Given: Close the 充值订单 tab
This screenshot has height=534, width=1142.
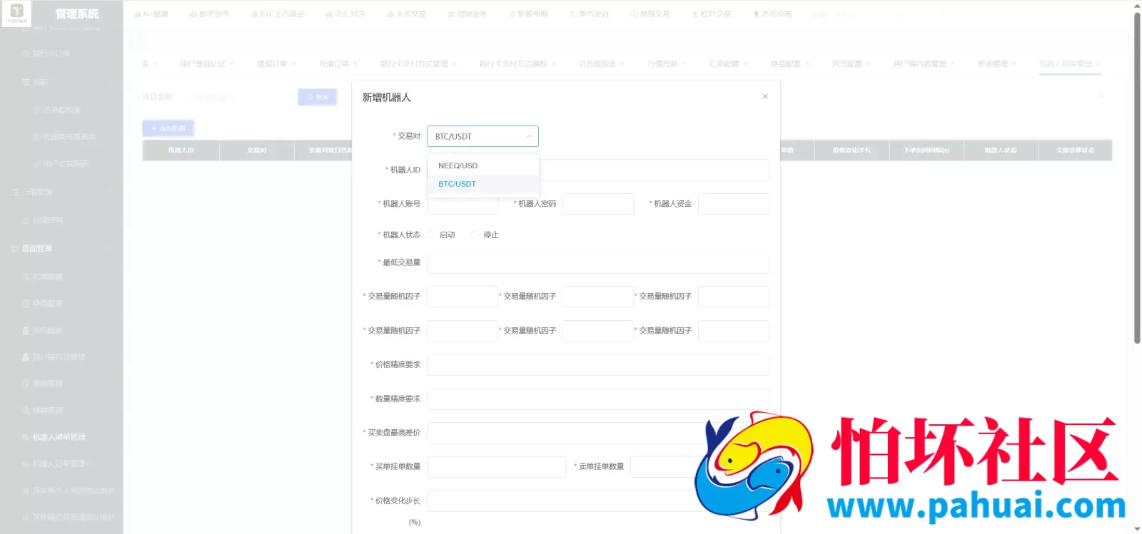Looking at the screenshot, I should click(355, 63).
